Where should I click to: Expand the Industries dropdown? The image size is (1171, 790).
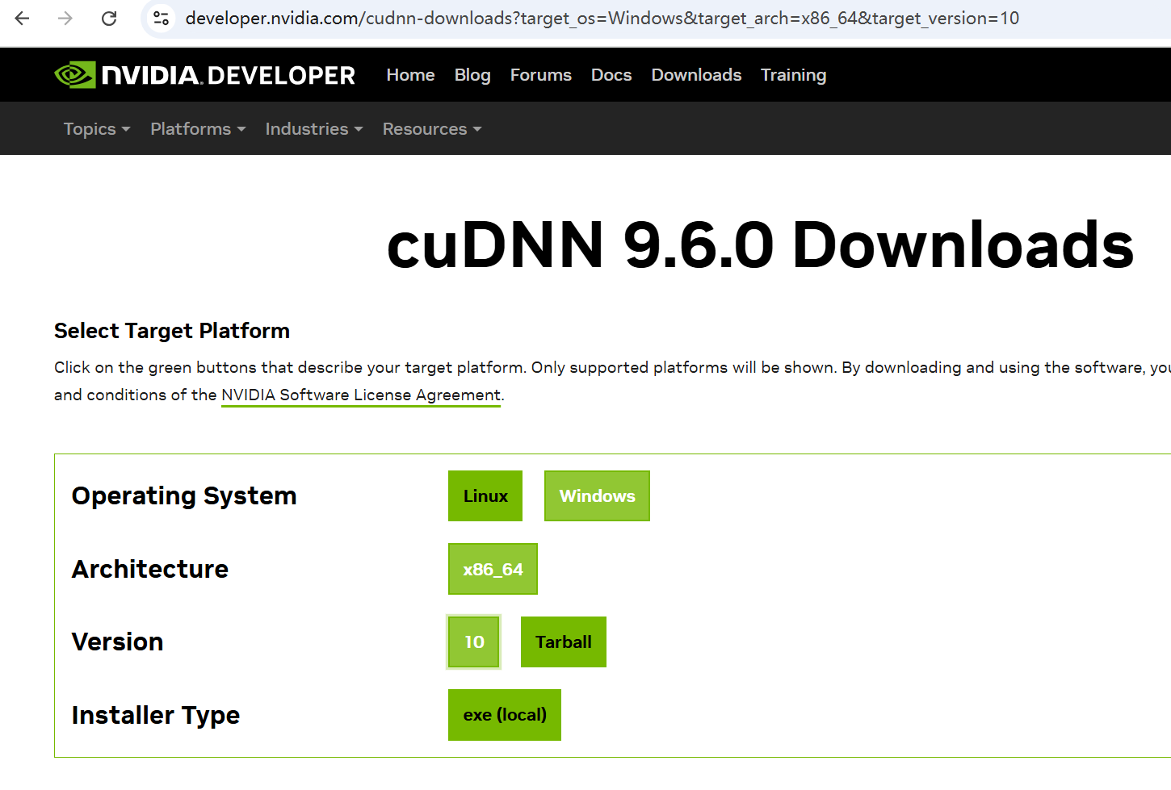(x=314, y=129)
